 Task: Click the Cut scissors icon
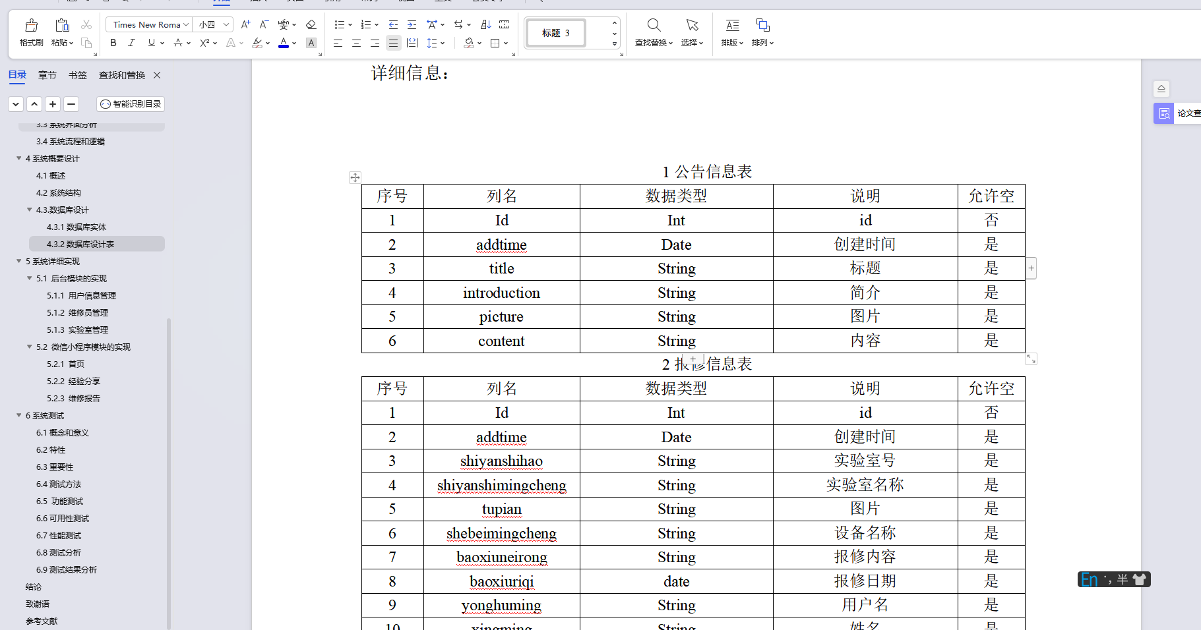point(86,24)
